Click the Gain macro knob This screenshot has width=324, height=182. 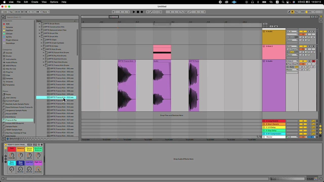[12, 155]
